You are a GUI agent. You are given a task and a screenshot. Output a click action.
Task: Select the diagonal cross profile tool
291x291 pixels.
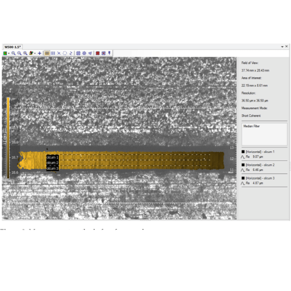coord(59,53)
